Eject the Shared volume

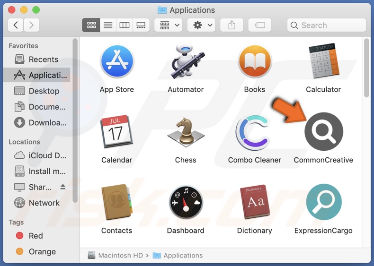(x=63, y=187)
